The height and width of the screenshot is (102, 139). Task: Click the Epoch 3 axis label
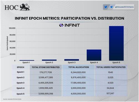(72, 63)
